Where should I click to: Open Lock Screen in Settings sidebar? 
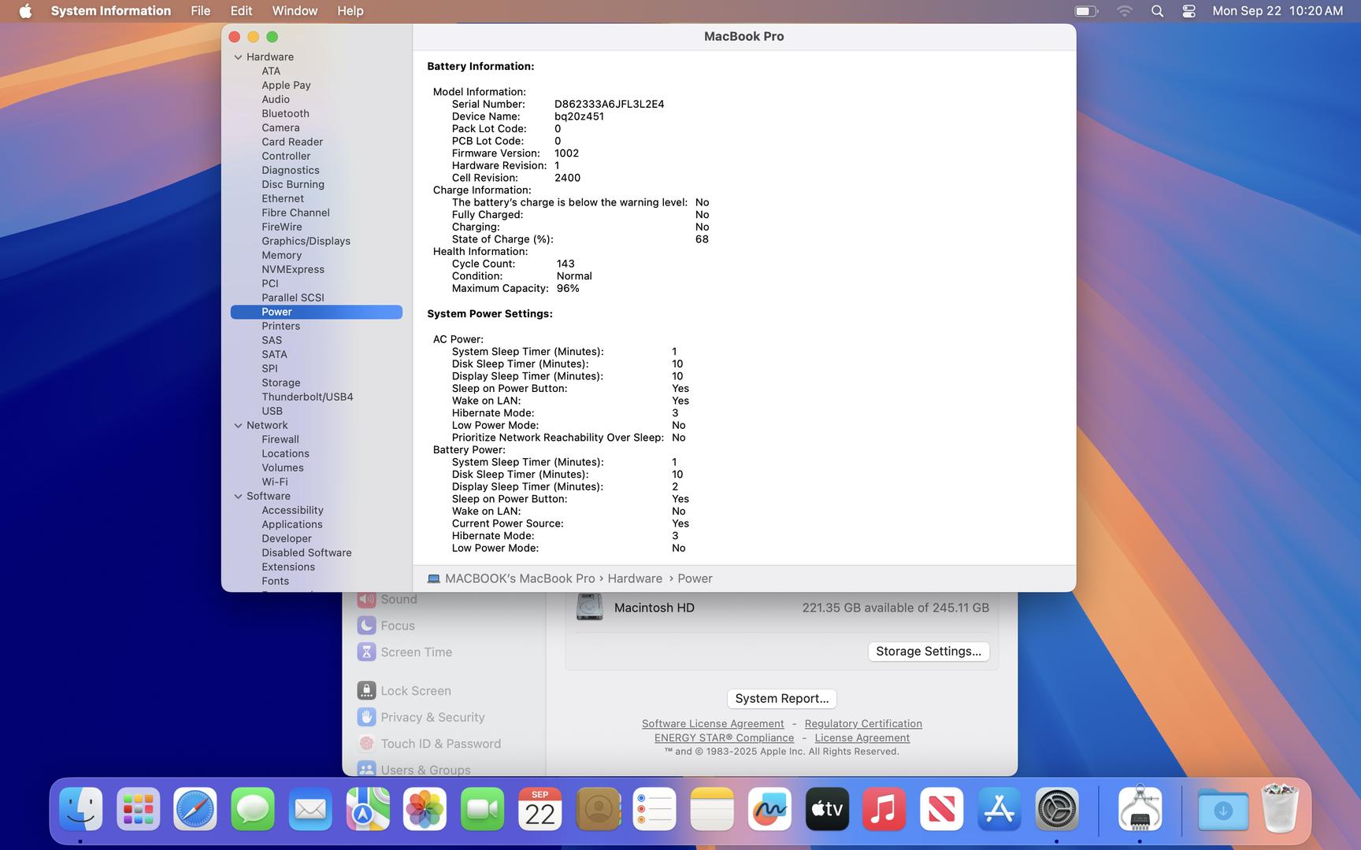(416, 691)
